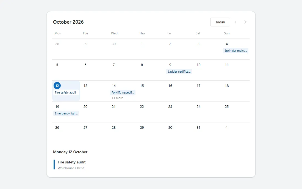Select greyed-out November 1 in last row

[227, 127]
